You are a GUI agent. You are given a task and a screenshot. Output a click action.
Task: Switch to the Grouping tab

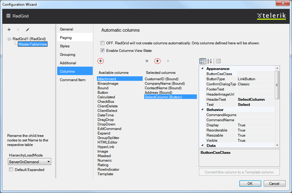tap(67, 55)
